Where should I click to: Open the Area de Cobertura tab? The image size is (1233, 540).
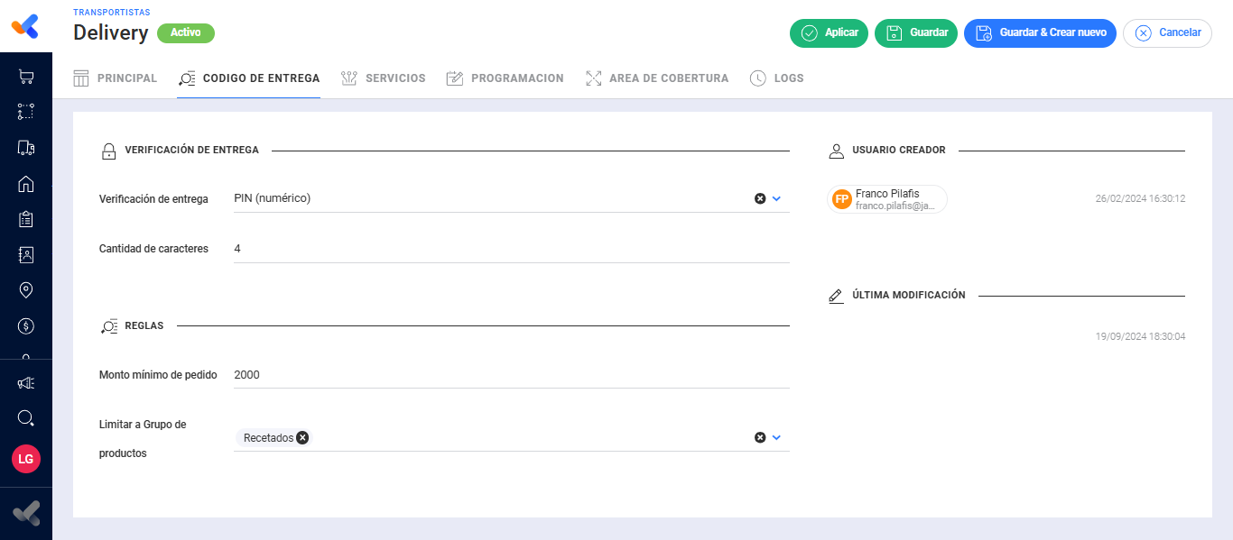click(656, 78)
